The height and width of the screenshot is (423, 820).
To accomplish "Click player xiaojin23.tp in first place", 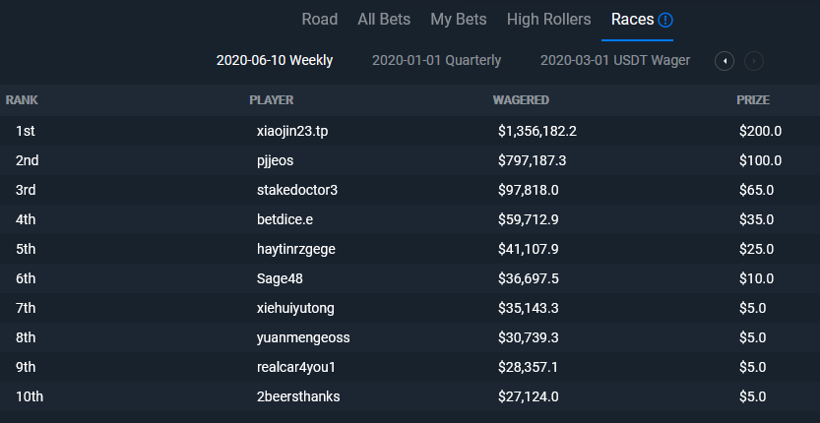I will point(292,131).
